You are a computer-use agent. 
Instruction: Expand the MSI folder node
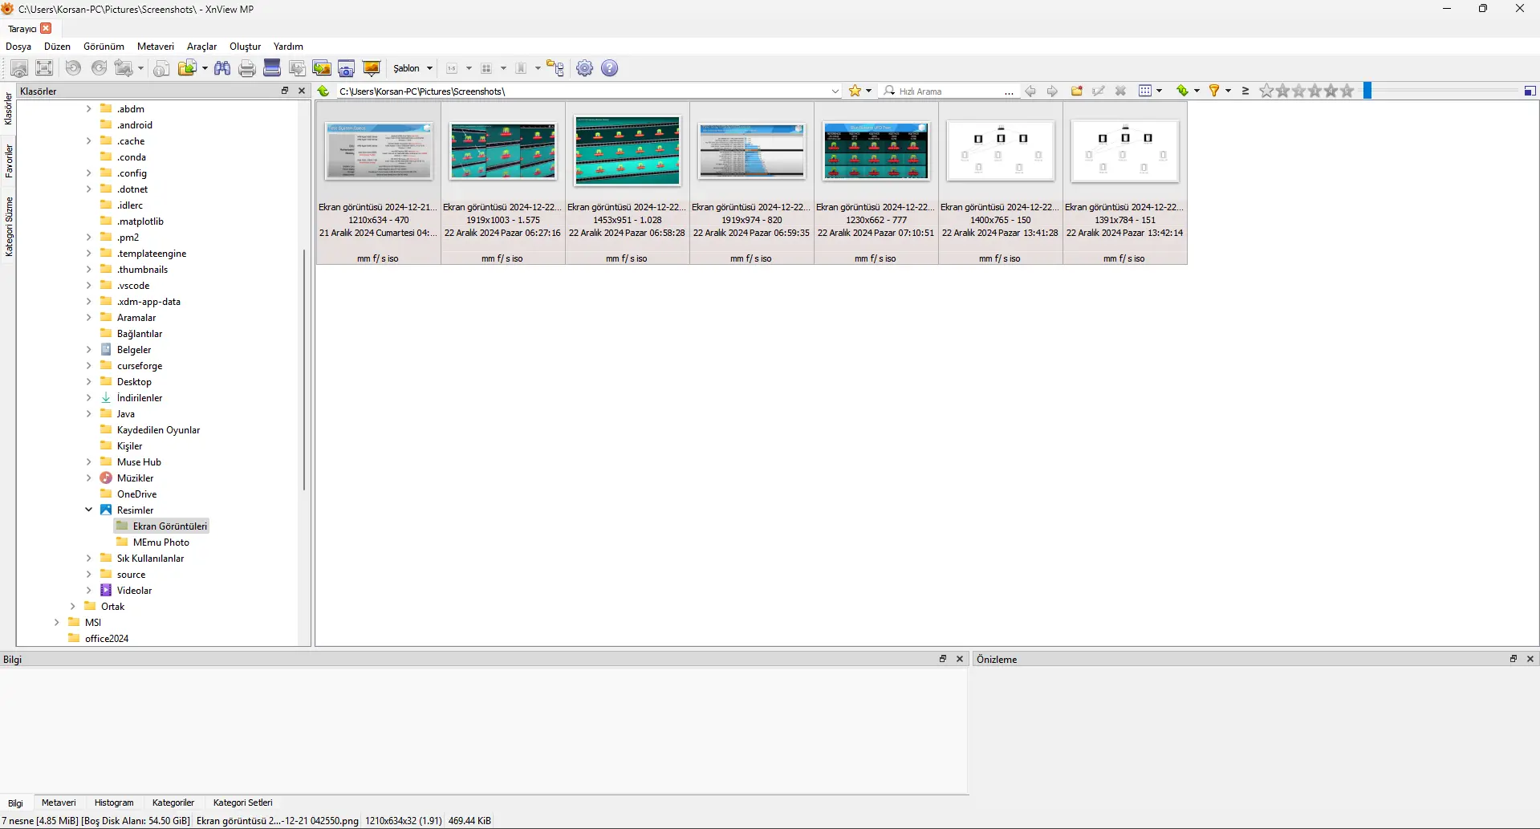57,622
